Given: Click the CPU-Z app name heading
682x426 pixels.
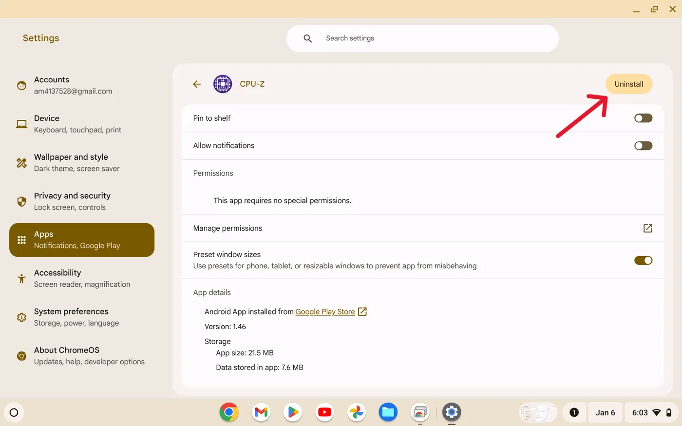Looking at the screenshot, I should pos(252,84).
